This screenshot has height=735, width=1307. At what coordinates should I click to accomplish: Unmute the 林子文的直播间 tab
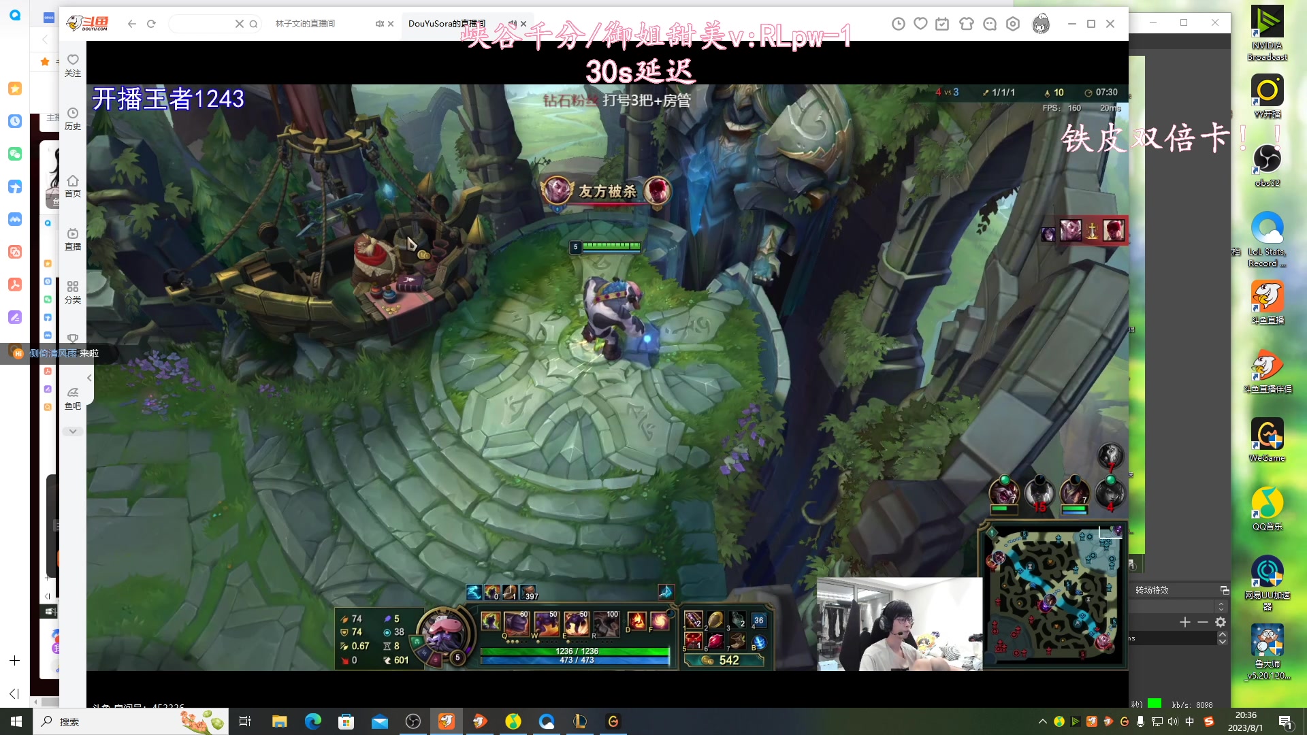379,24
